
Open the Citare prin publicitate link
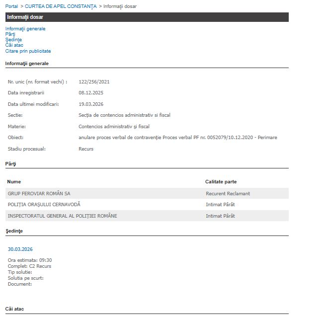pos(28,51)
